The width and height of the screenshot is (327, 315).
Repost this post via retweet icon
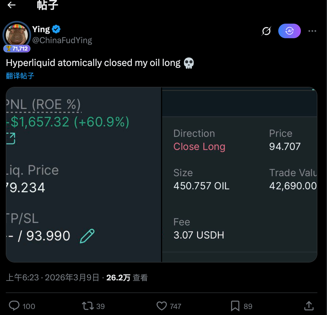pyautogui.click(x=88, y=306)
